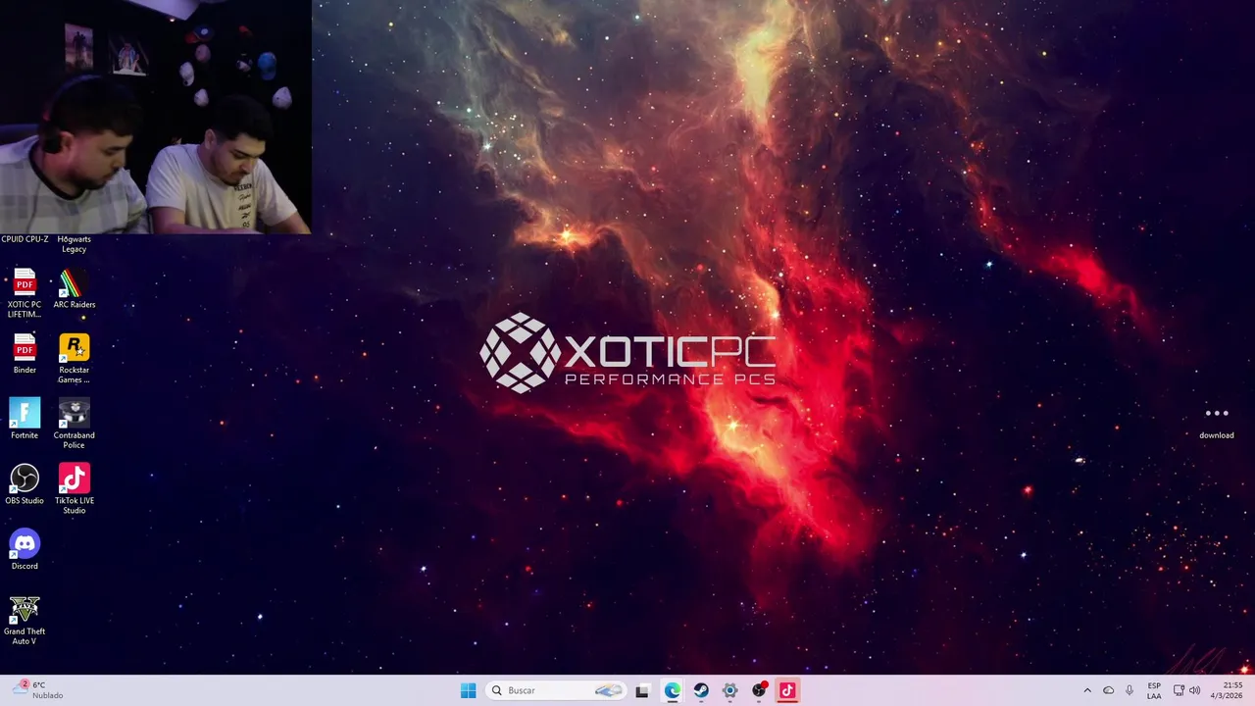Viewport: 1255px width, 706px height.
Task: Select the Rockstar Games launcher shortcut
Action: point(74,359)
